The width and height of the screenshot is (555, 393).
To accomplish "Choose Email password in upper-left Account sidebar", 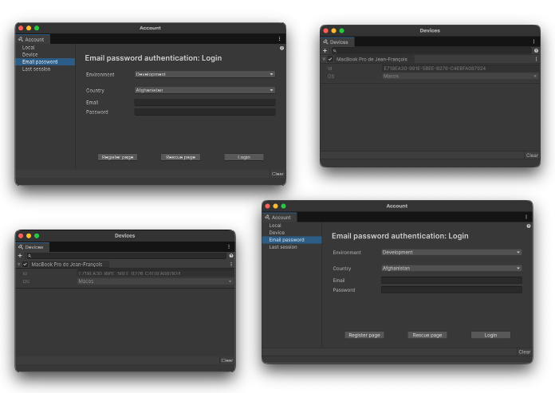I will tap(45, 62).
